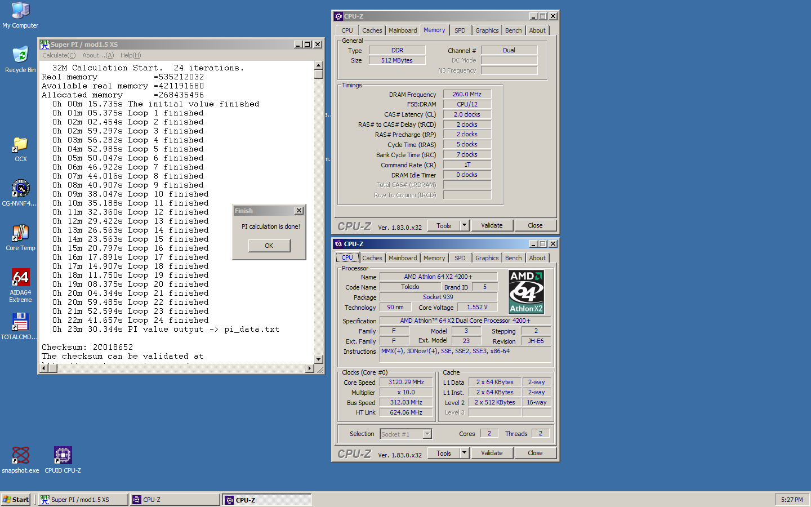Launch snapshot.exe from the desktop
This screenshot has height=507, width=811.
coord(20,460)
